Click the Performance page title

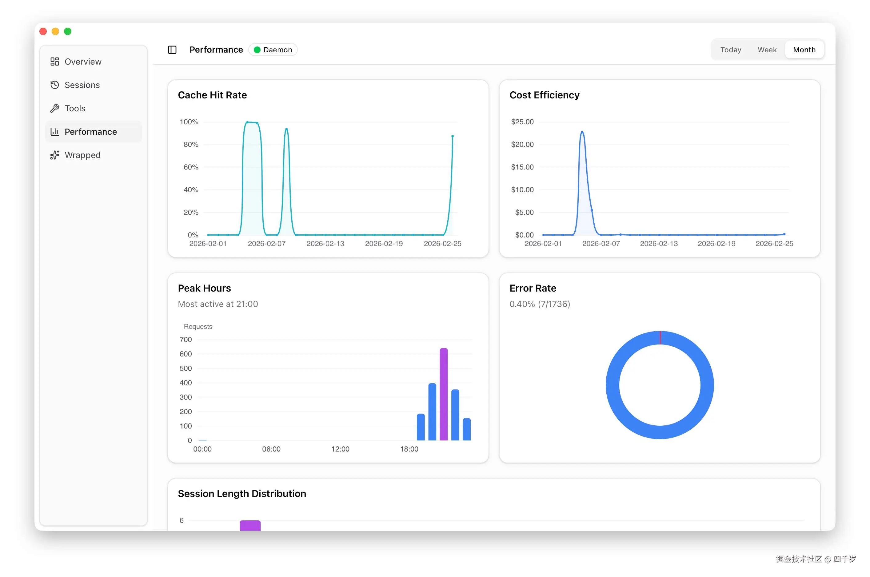click(x=216, y=50)
